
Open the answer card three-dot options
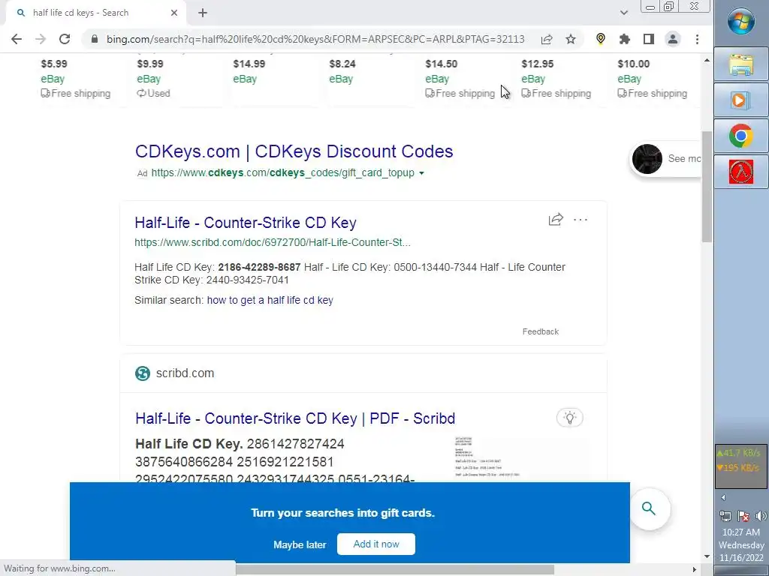pos(581,220)
